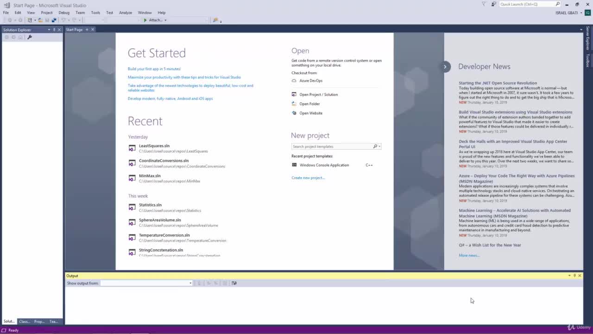The image size is (593, 334).
Task: Click the TemperatureConversion.sln solution icon
Action: [x=132, y=238]
